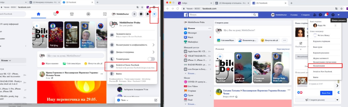
Task: Open Головна in classic Facebook header
Action: (x=294, y=15)
